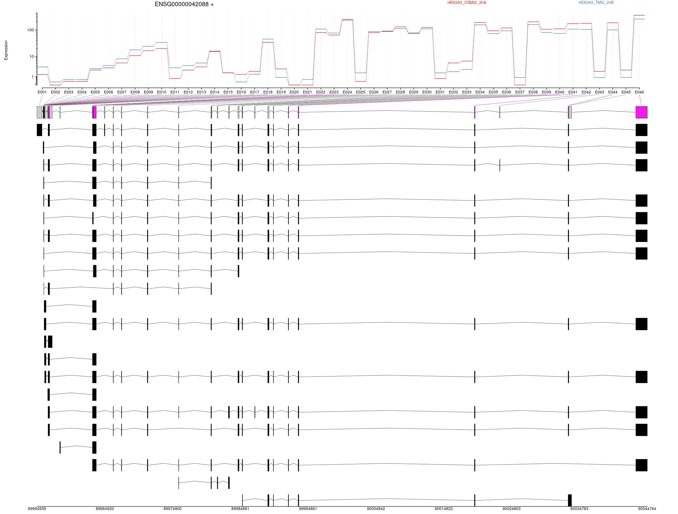This screenshot has width=678, height=514.
Task: Click exon label E046
Action: (x=639, y=92)
